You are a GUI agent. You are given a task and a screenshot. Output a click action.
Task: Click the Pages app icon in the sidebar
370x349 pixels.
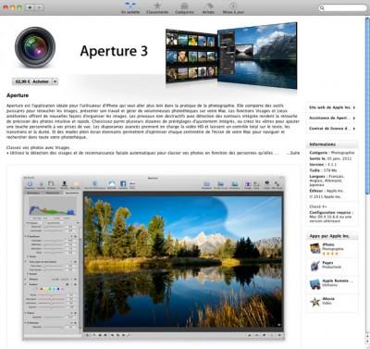[315, 266]
